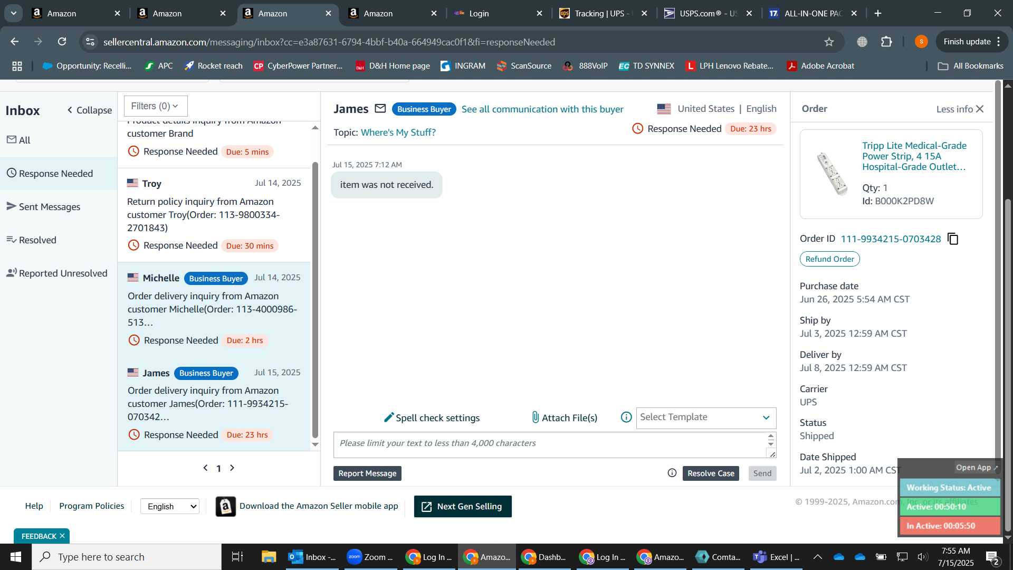Open the tab search dropdown arrow
Viewport: 1013px width, 570px height.
[13, 13]
